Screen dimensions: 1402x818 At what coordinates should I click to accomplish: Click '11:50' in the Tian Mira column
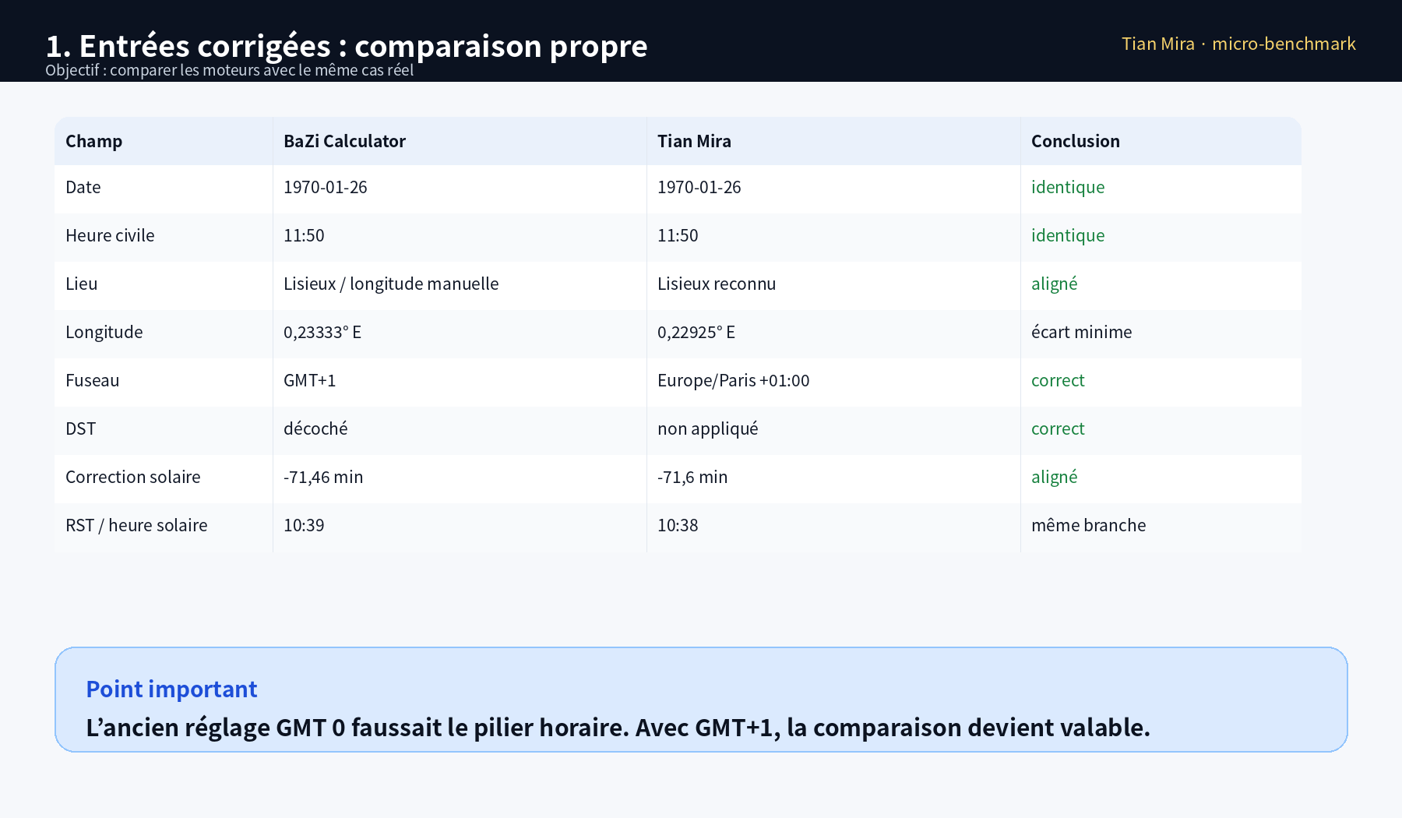678,235
